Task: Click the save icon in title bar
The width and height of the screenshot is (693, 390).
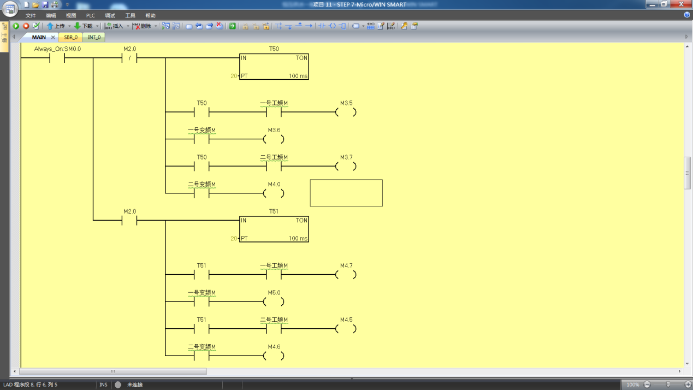Action: pos(45,5)
